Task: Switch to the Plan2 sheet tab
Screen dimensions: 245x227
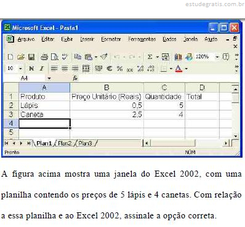Action: pyautogui.click(x=65, y=143)
